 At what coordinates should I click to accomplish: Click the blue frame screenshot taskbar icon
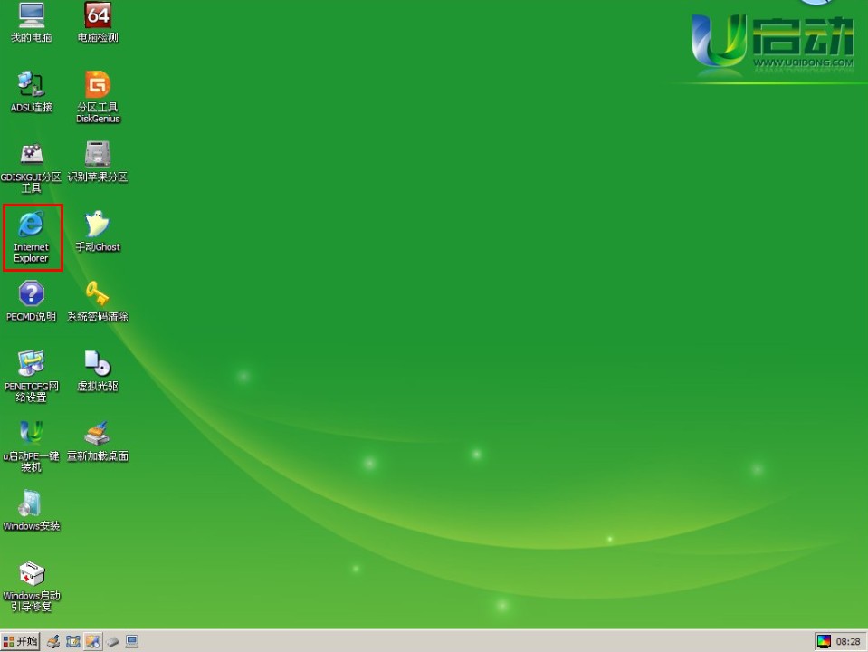click(x=73, y=641)
